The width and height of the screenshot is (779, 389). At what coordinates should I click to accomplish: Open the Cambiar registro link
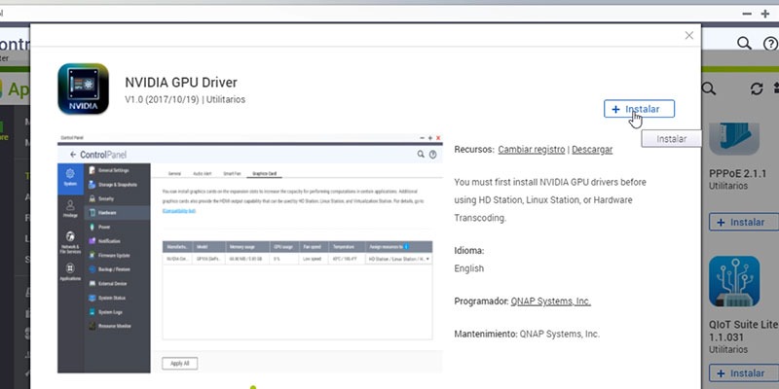pyautogui.click(x=532, y=150)
